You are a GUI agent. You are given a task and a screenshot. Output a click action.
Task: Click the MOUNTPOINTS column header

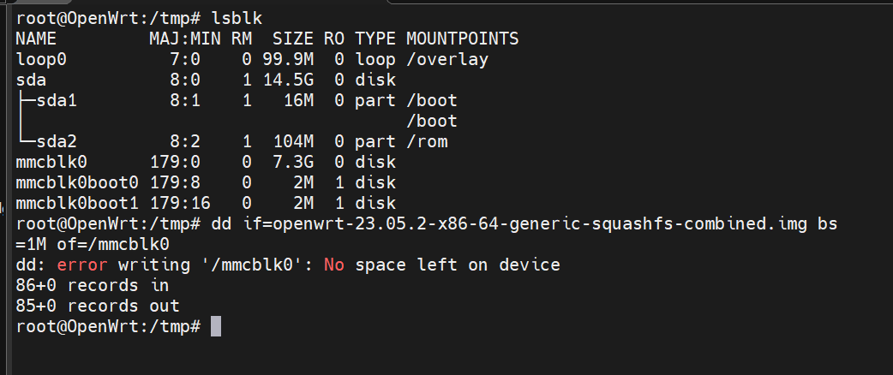click(x=463, y=39)
